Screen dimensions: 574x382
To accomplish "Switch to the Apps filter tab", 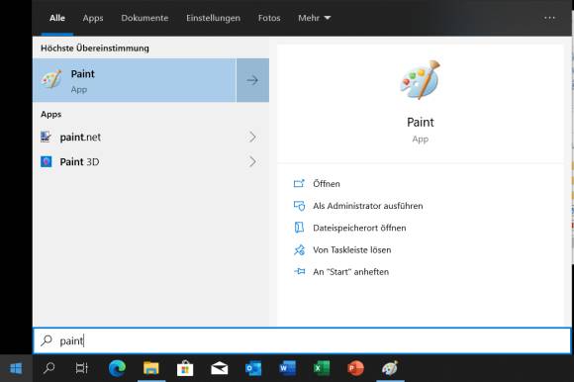I will tap(93, 18).
